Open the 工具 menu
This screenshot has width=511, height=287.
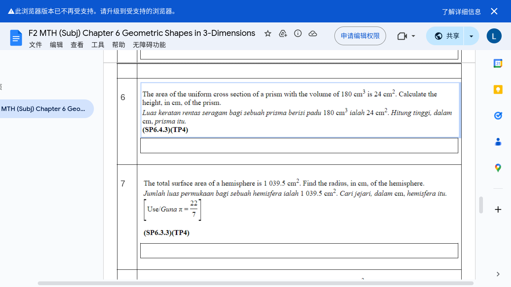pyautogui.click(x=98, y=45)
